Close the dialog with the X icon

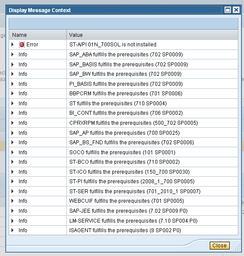point(236,10)
